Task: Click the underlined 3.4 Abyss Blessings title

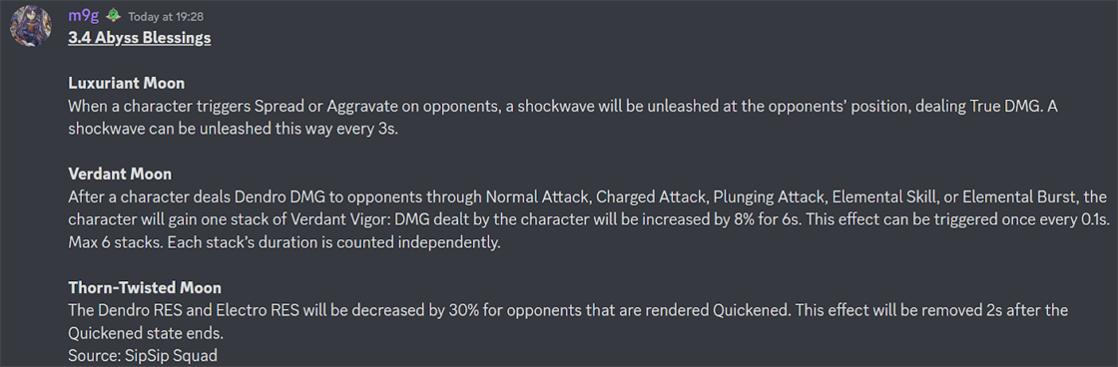Action: 140,38
